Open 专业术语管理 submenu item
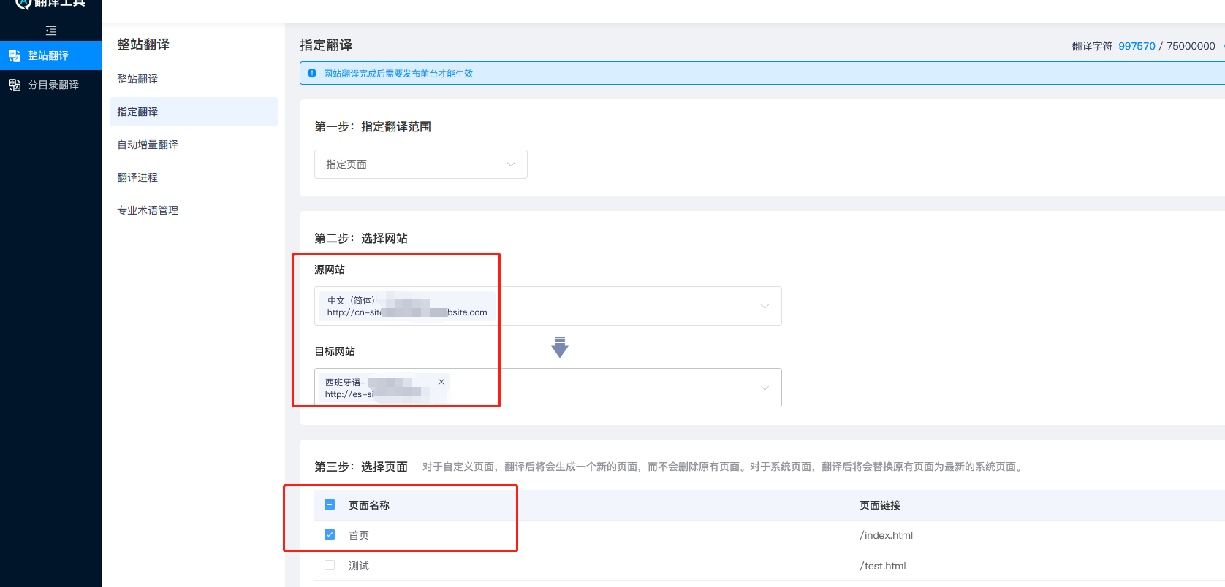 click(148, 210)
